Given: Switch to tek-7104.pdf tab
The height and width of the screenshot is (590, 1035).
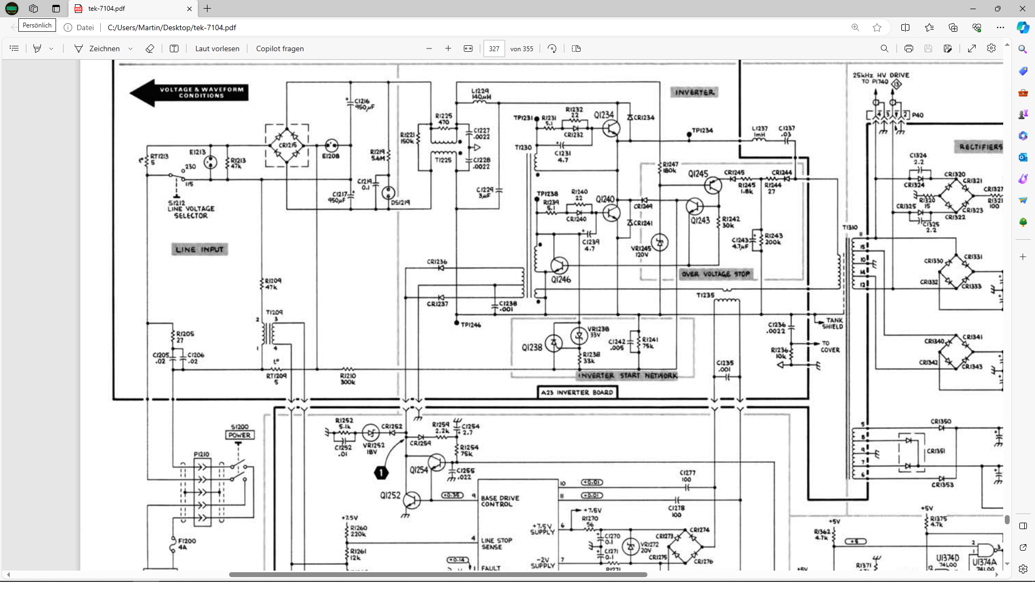Looking at the screenshot, I should (x=133, y=9).
